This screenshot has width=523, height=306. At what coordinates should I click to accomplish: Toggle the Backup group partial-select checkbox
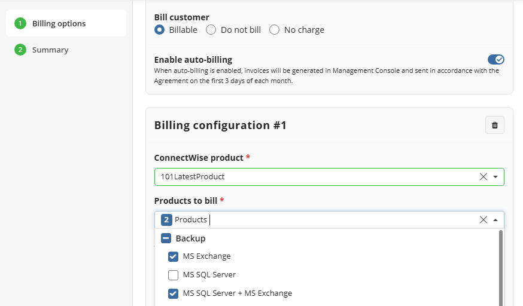pos(166,238)
